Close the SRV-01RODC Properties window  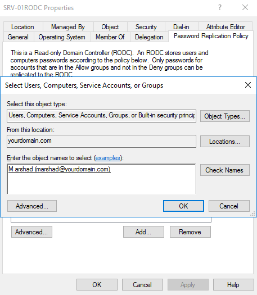point(245,8)
